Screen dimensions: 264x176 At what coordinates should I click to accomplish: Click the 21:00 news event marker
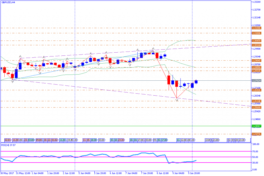pyautogui.click(x=216, y=140)
